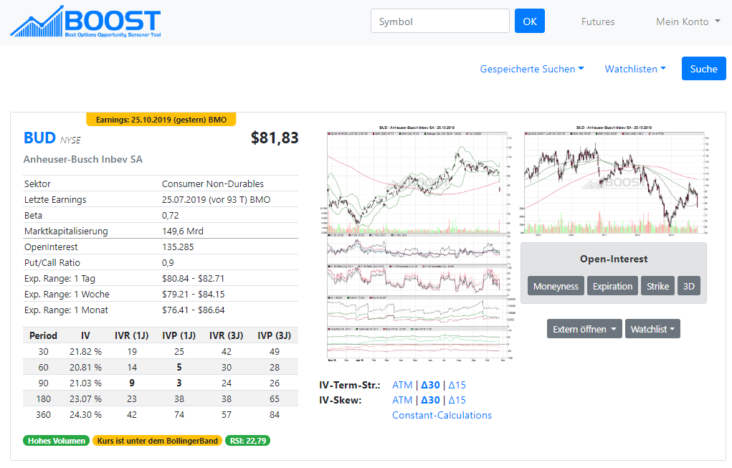Screen dimensions: 732x468
Task: Click the NYSE exchange label
Action: (x=70, y=140)
